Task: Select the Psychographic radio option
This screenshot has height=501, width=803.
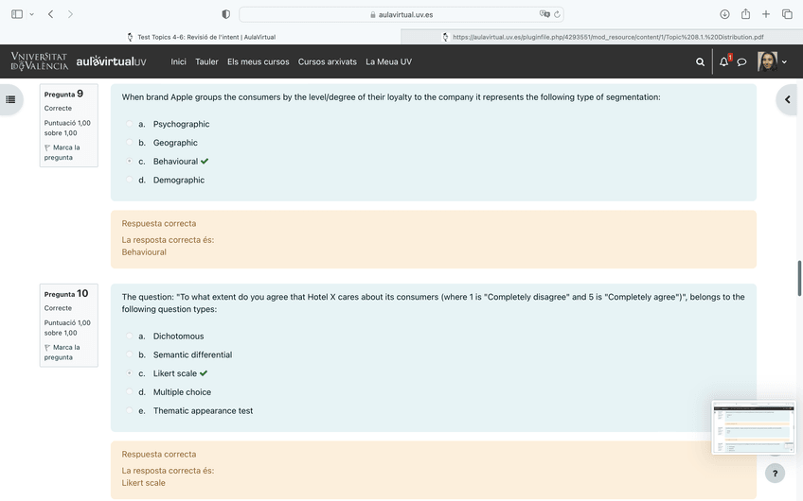Action: pos(130,124)
